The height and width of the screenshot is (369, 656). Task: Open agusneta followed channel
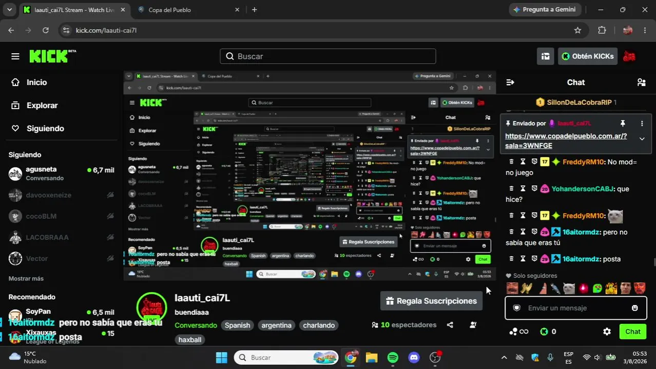coord(62,174)
